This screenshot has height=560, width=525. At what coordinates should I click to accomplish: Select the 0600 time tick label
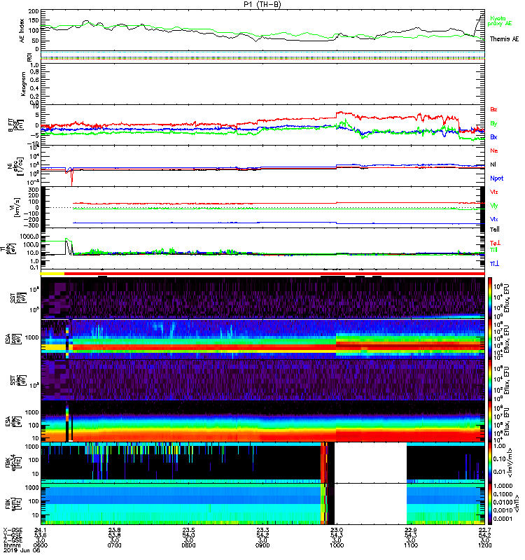pos(40,545)
